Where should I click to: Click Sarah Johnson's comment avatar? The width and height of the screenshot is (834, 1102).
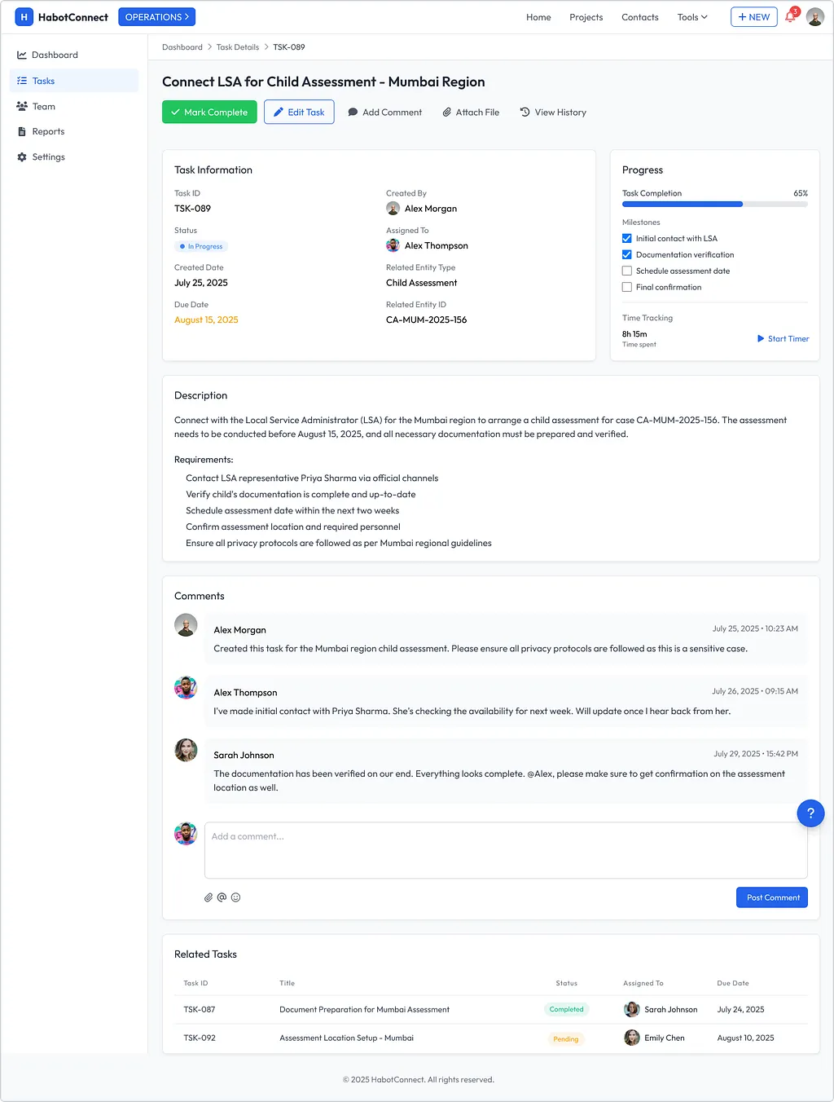[186, 750]
